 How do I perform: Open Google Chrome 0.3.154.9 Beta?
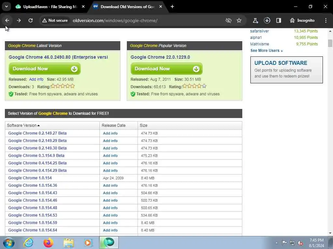coord(36,155)
